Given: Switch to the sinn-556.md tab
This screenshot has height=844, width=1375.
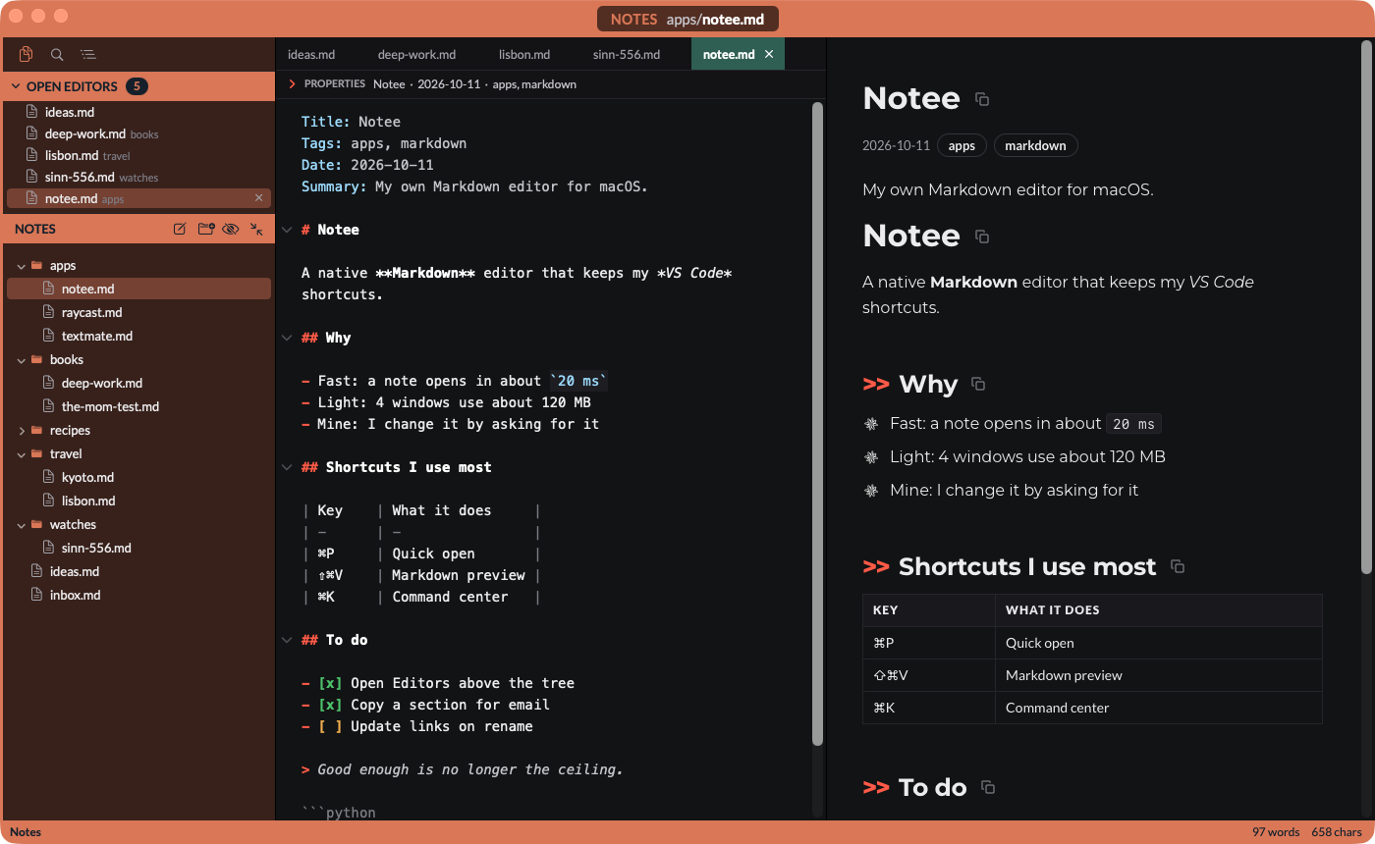Looking at the screenshot, I should point(627,54).
